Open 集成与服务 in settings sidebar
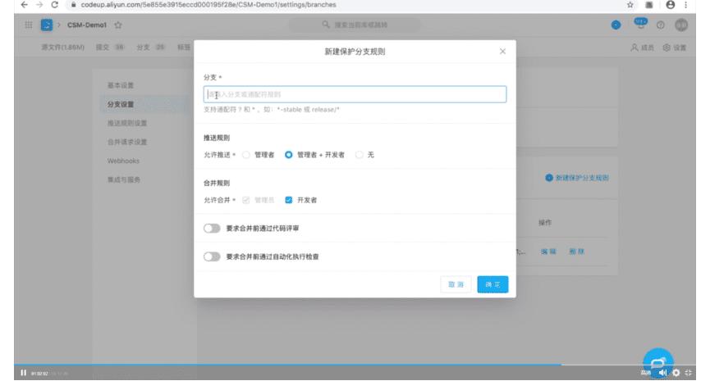The width and height of the screenshot is (701, 381). tap(124, 179)
